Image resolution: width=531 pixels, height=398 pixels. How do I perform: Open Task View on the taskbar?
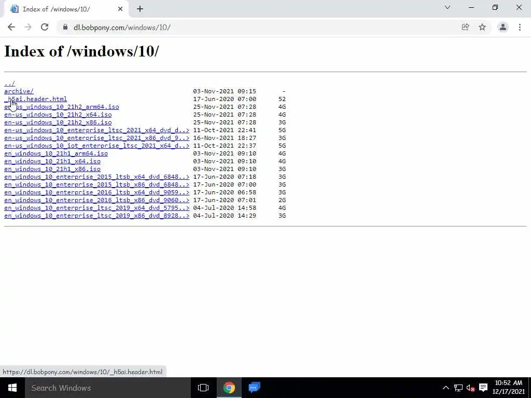coord(203,388)
